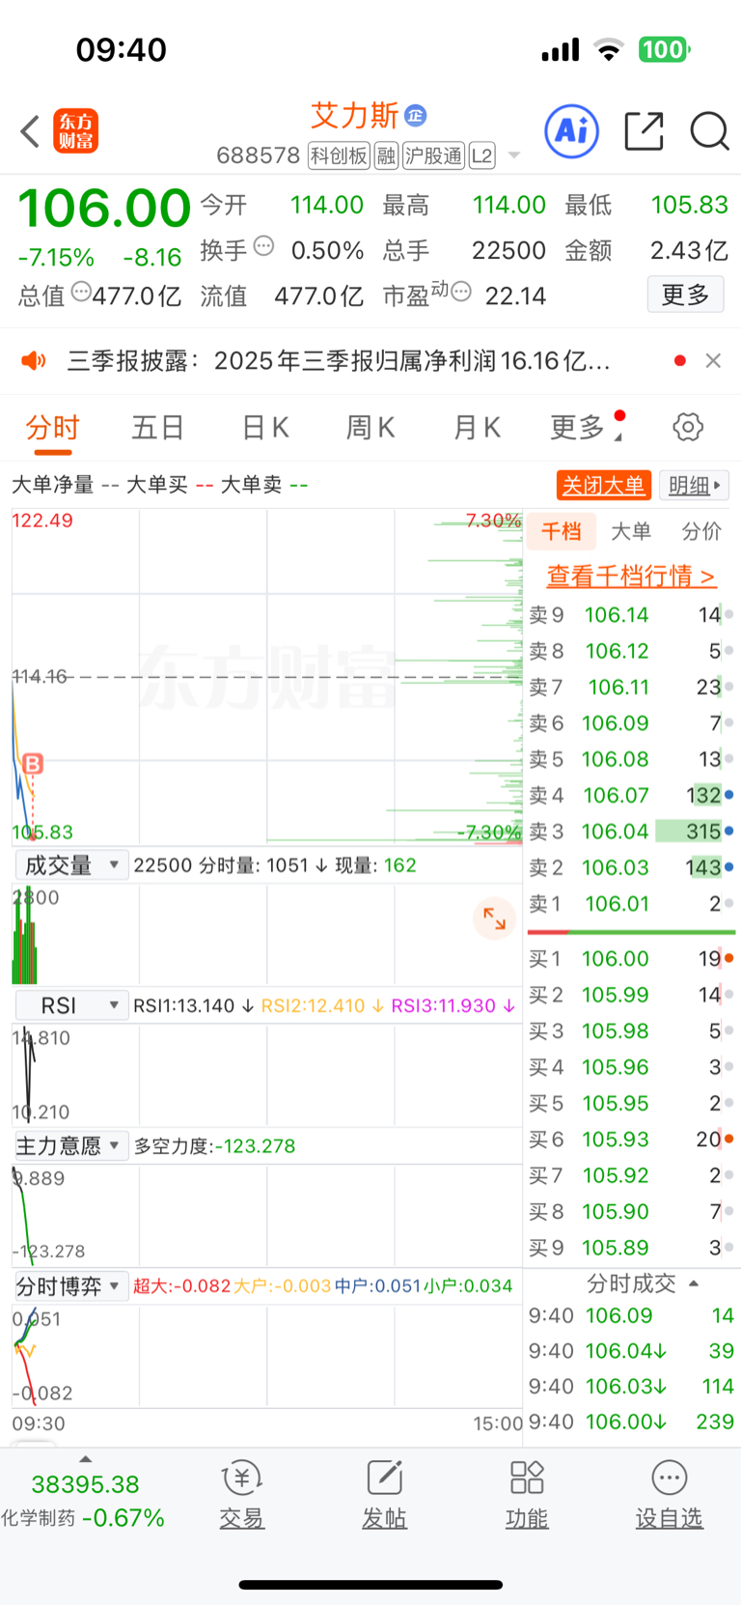Tap the 东方财富 logo icon

click(x=75, y=131)
